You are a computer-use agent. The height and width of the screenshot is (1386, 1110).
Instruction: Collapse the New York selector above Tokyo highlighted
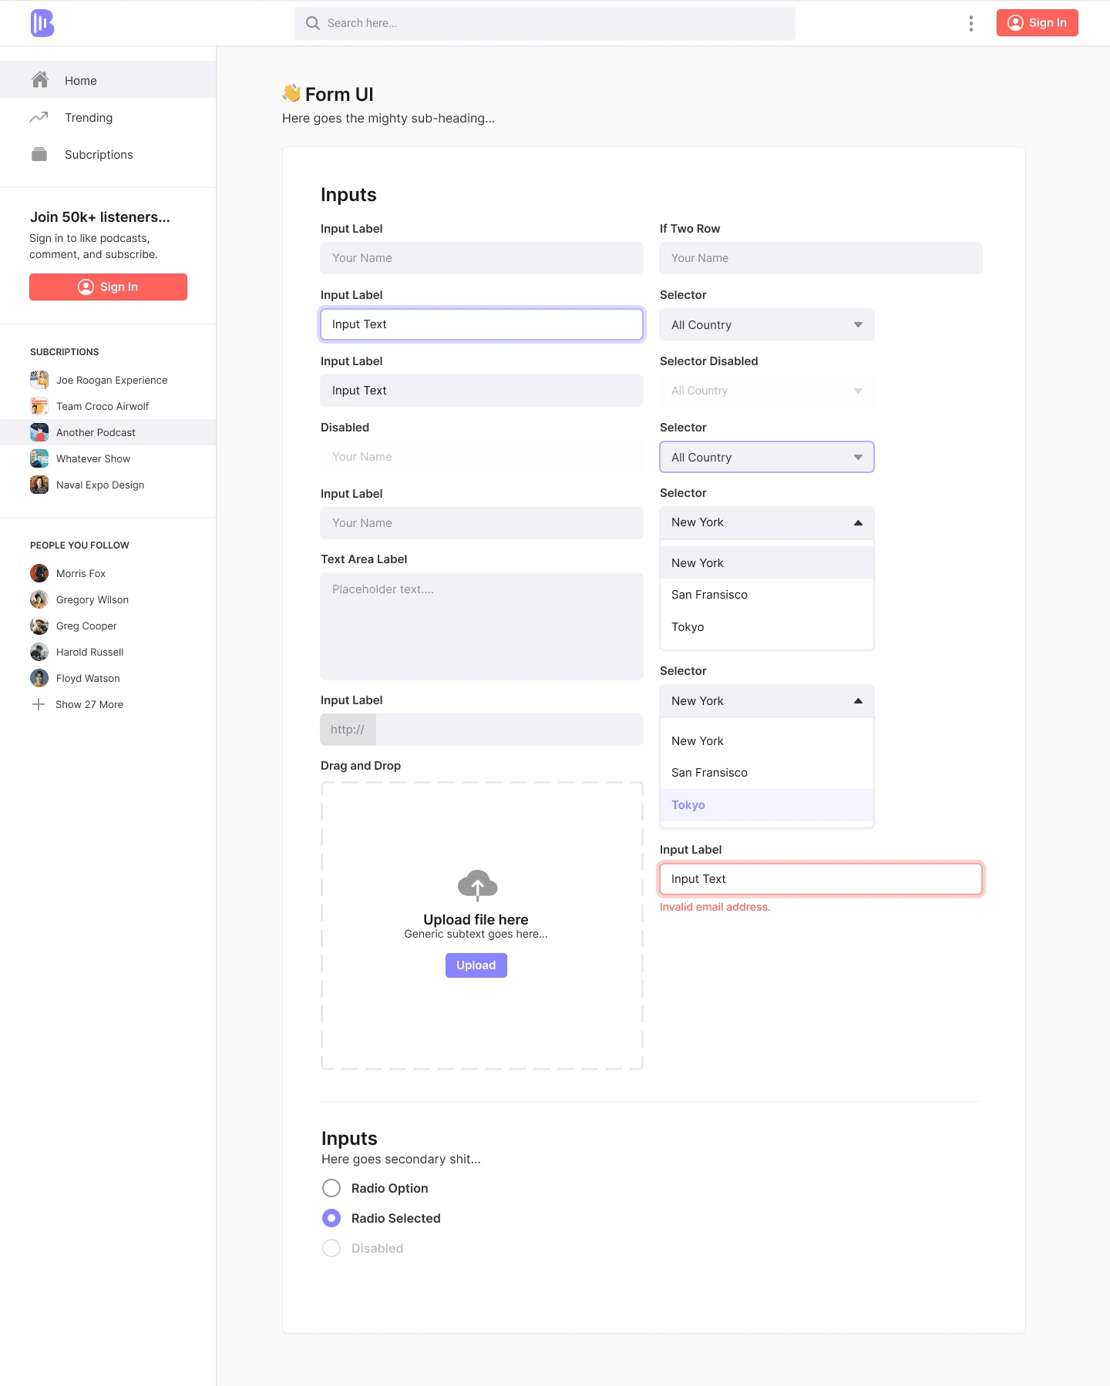[767, 701]
